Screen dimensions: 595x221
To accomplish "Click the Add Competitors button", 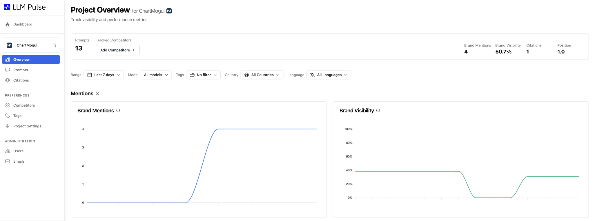I will [x=118, y=50].
